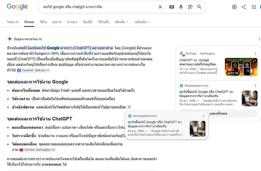This screenshot has width=261, height=171.
Task: Click the heading จุดเด่นและการใช้งาน ChatGPT
Action: click(39, 119)
